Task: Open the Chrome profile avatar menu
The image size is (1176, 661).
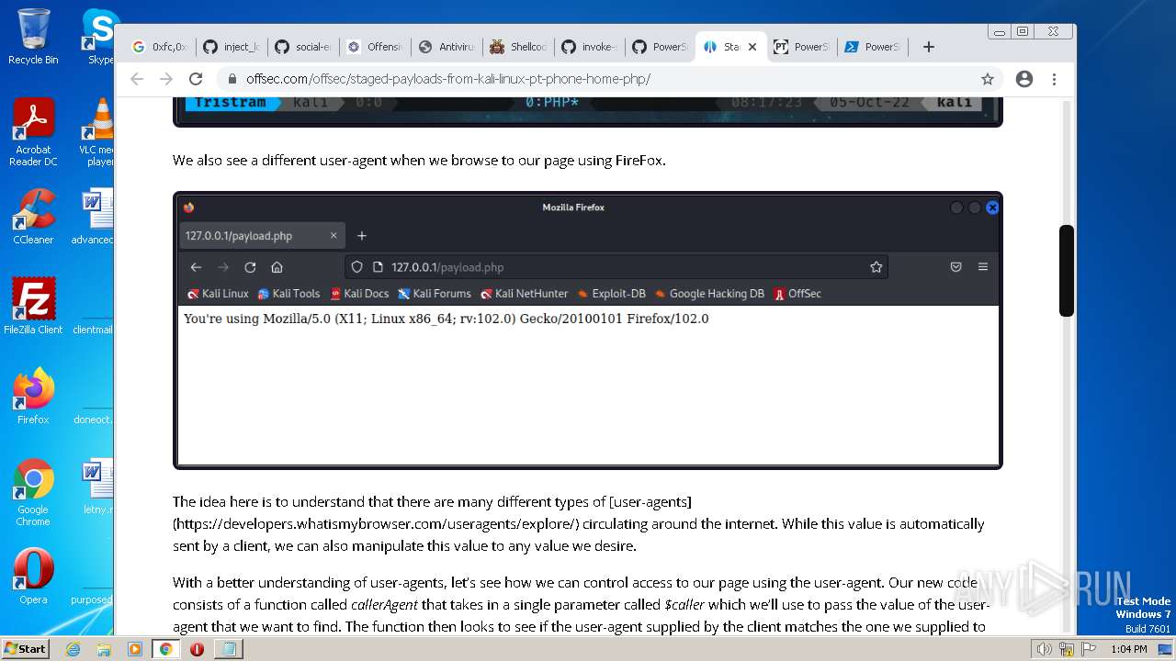Action: pos(1024,79)
